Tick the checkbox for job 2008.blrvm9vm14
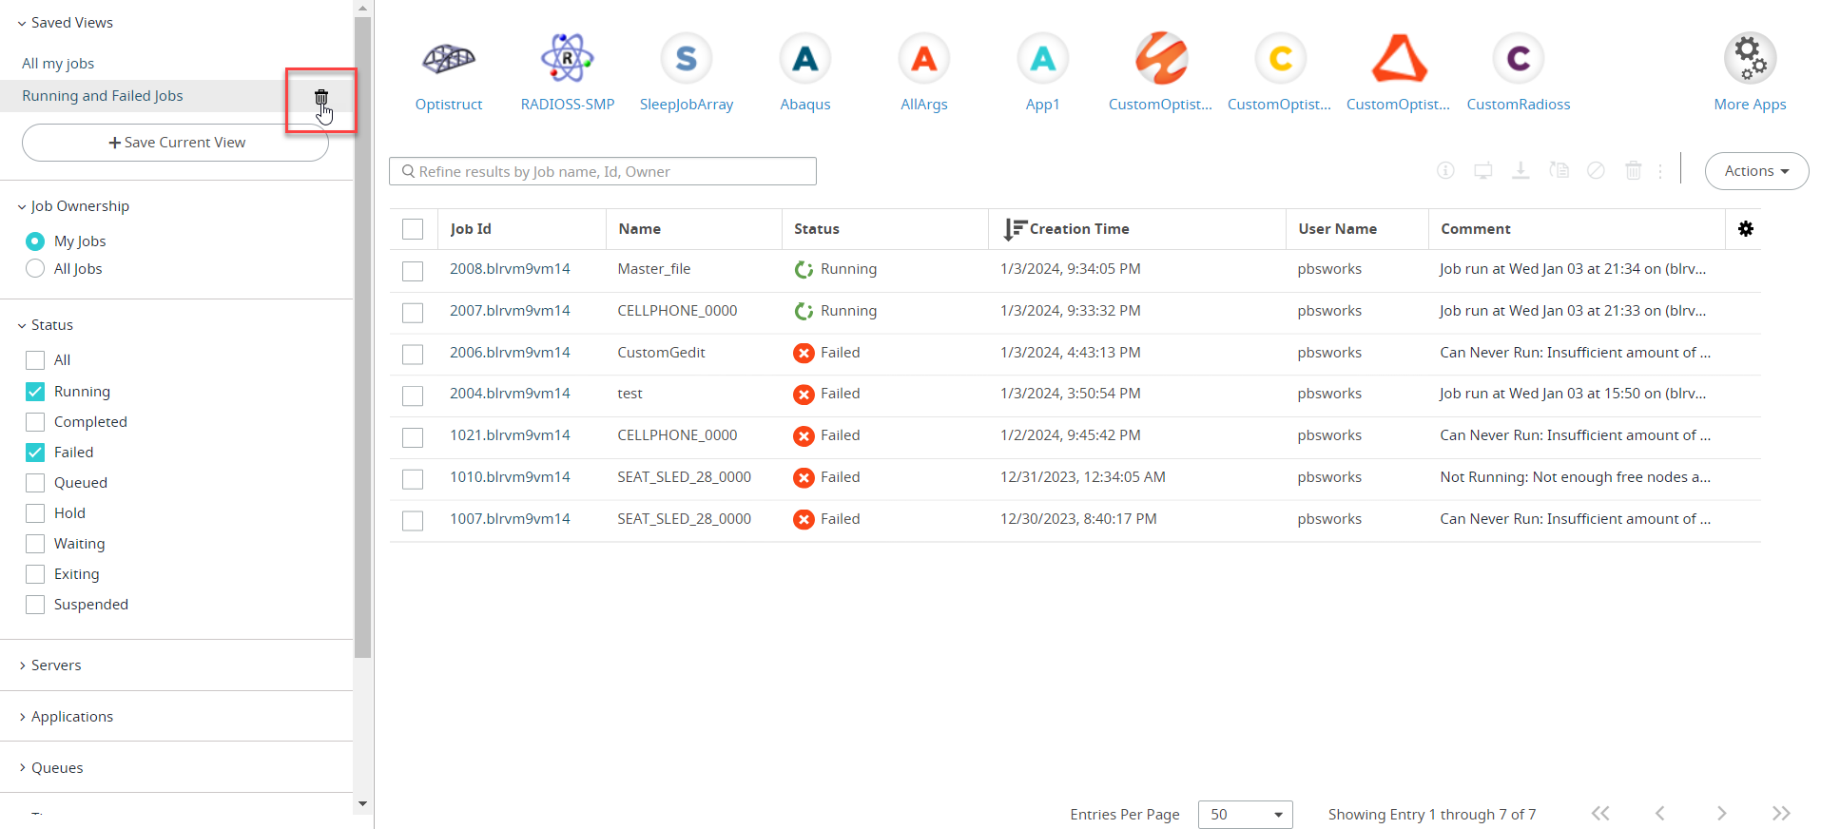The image size is (1821, 829). [413, 271]
